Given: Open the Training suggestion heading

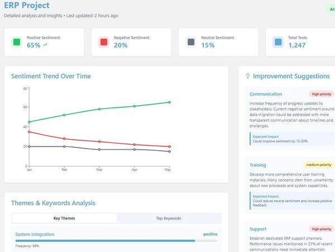Looking at the screenshot, I should click(258, 165).
